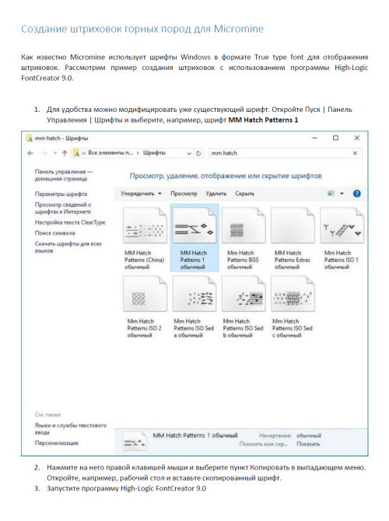
Task: Select the MM Hatch Patterns 1 font icon
Action: click(194, 226)
